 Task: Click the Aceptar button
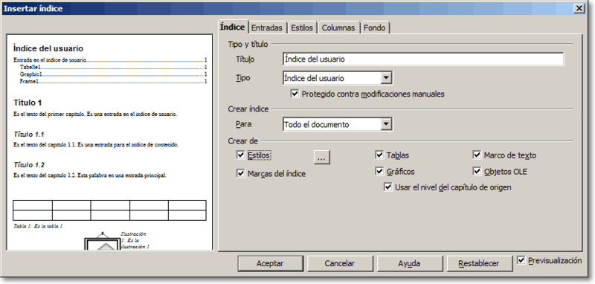270,263
